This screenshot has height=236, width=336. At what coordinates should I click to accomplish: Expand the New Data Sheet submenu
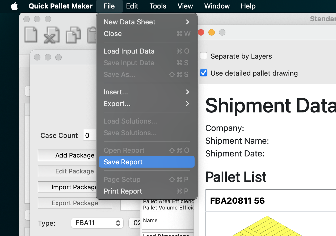click(x=147, y=22)
